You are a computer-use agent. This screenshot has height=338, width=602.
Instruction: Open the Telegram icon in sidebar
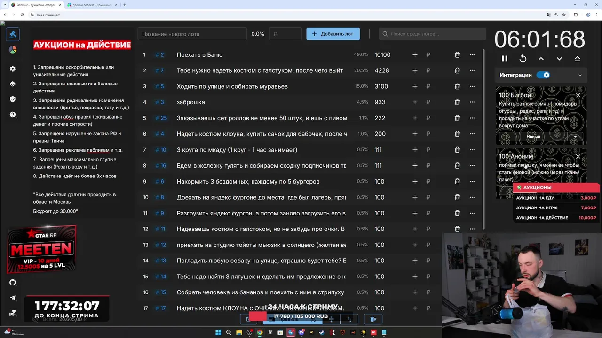click(x=13, y=298)
